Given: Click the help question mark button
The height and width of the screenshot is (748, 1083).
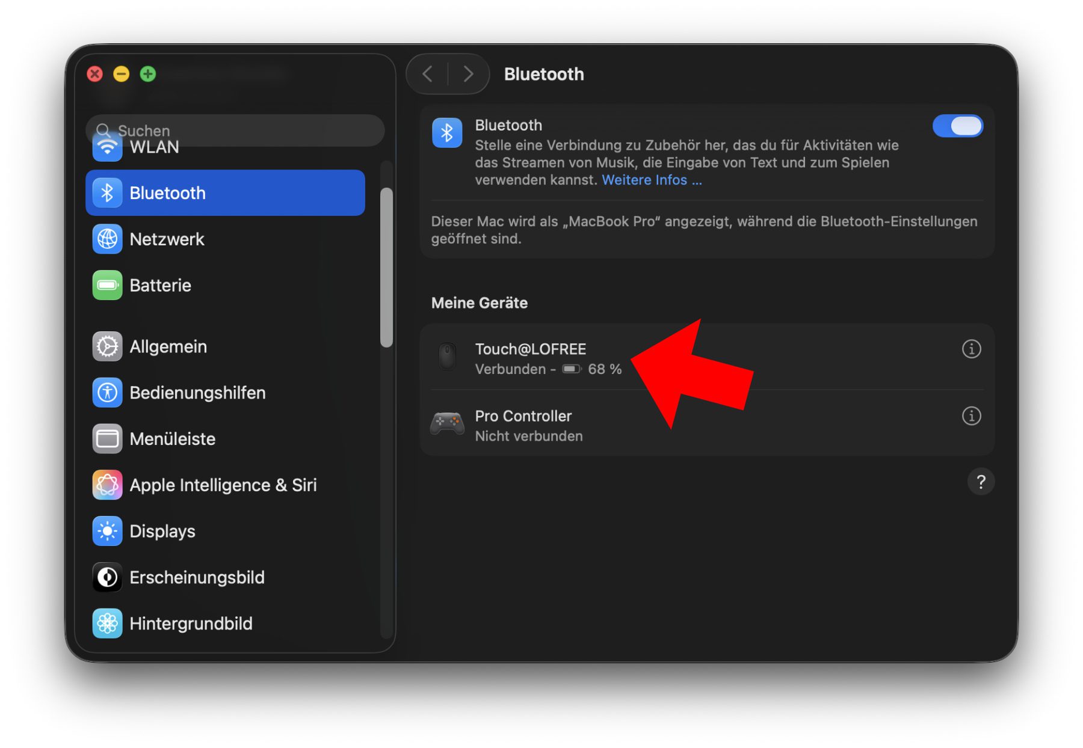Looking at the screenshot, I should [x=980, y=482].
